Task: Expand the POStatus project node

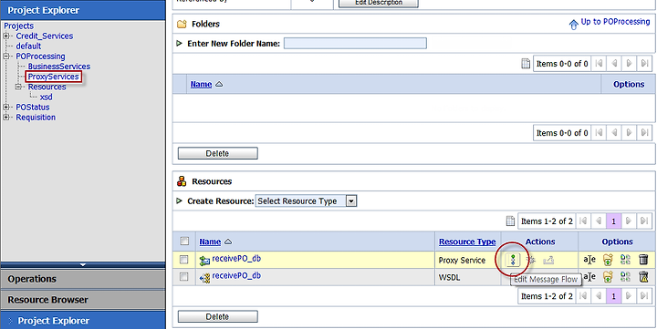Action: [6, 108]
